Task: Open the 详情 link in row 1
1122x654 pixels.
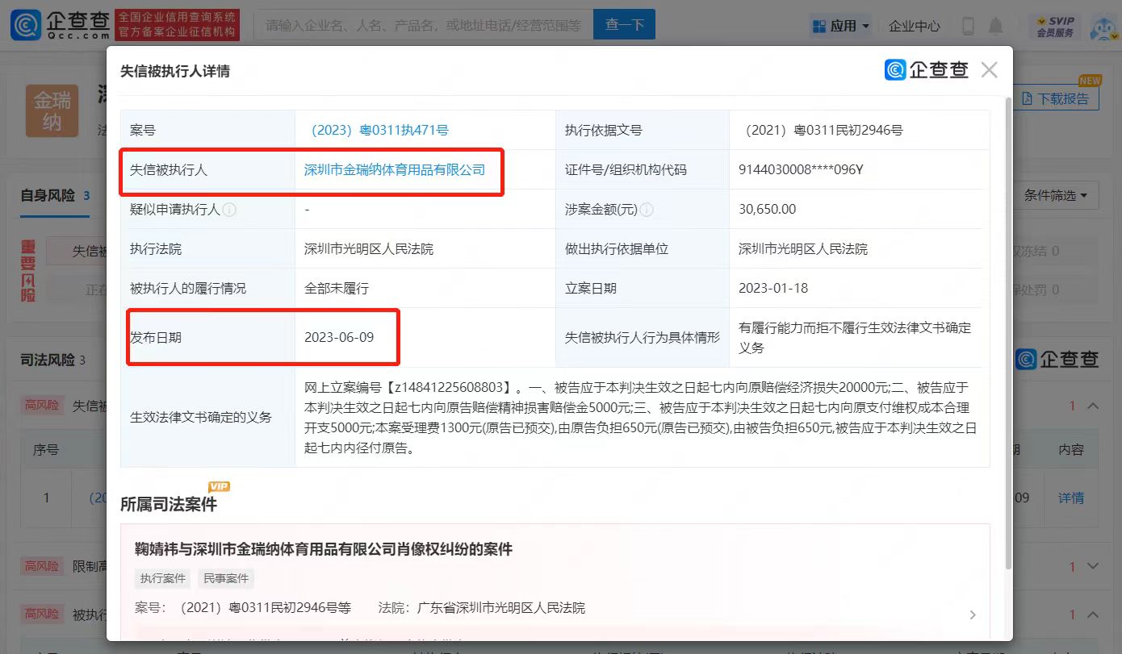Action: [x=1071, y=498]
